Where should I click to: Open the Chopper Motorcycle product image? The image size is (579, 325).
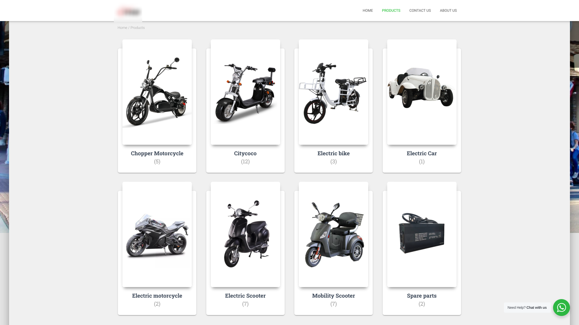(157, 92)
